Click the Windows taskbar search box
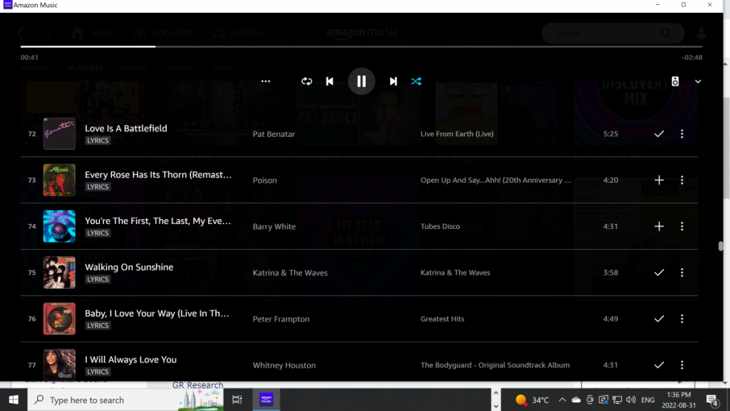 pyautogui.click(x=125, y=400)
